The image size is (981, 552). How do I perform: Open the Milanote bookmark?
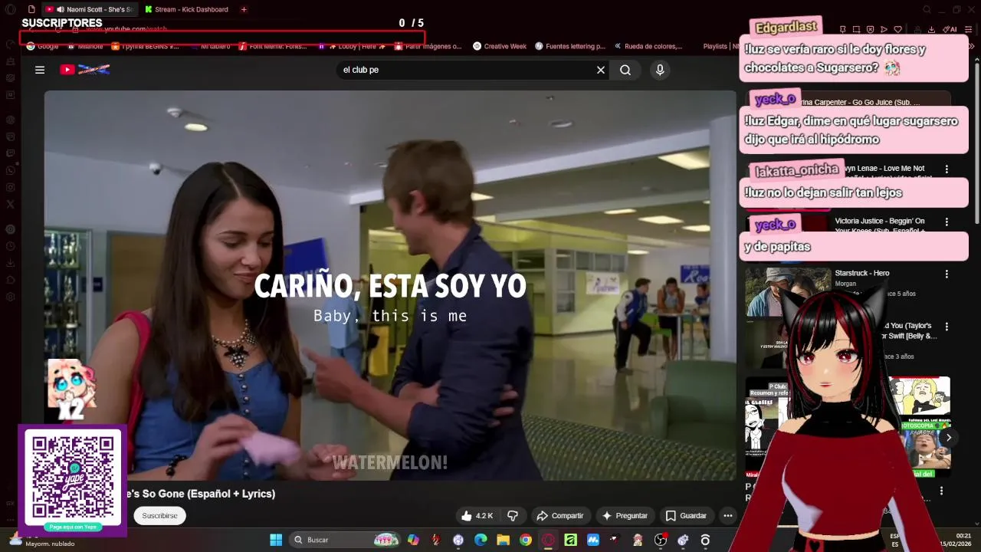pos(85,46)
